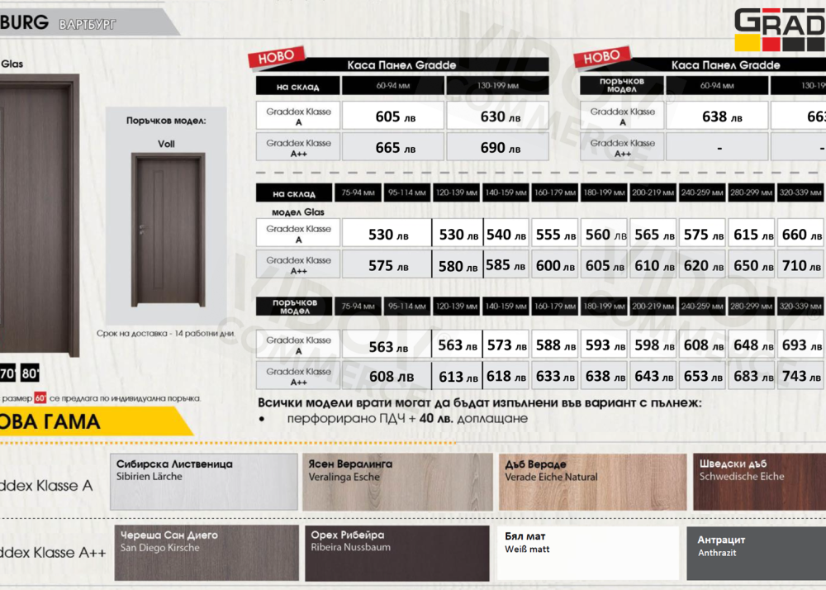The width and height of the screenshot is (826, 590).
Task: Click the 690 лв price cell
Action: tap(497, 148)
